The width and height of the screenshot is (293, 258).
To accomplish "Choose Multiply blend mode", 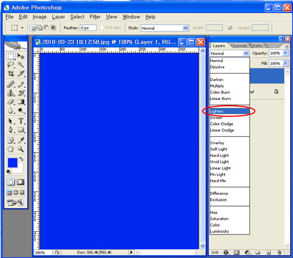I will (230, 86).
